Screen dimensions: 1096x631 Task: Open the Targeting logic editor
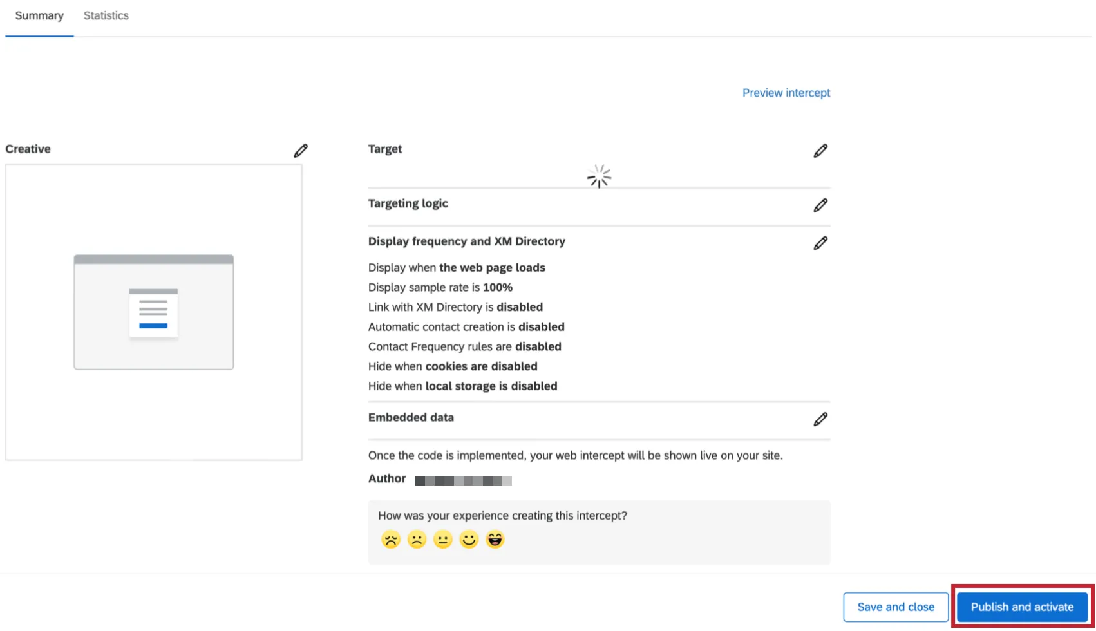pyautogui.click(x=820, y=205)
